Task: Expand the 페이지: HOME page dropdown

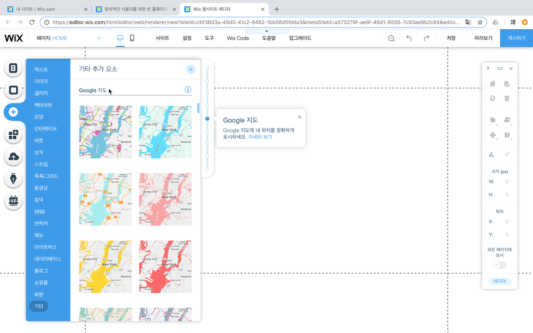Action: 69,38
